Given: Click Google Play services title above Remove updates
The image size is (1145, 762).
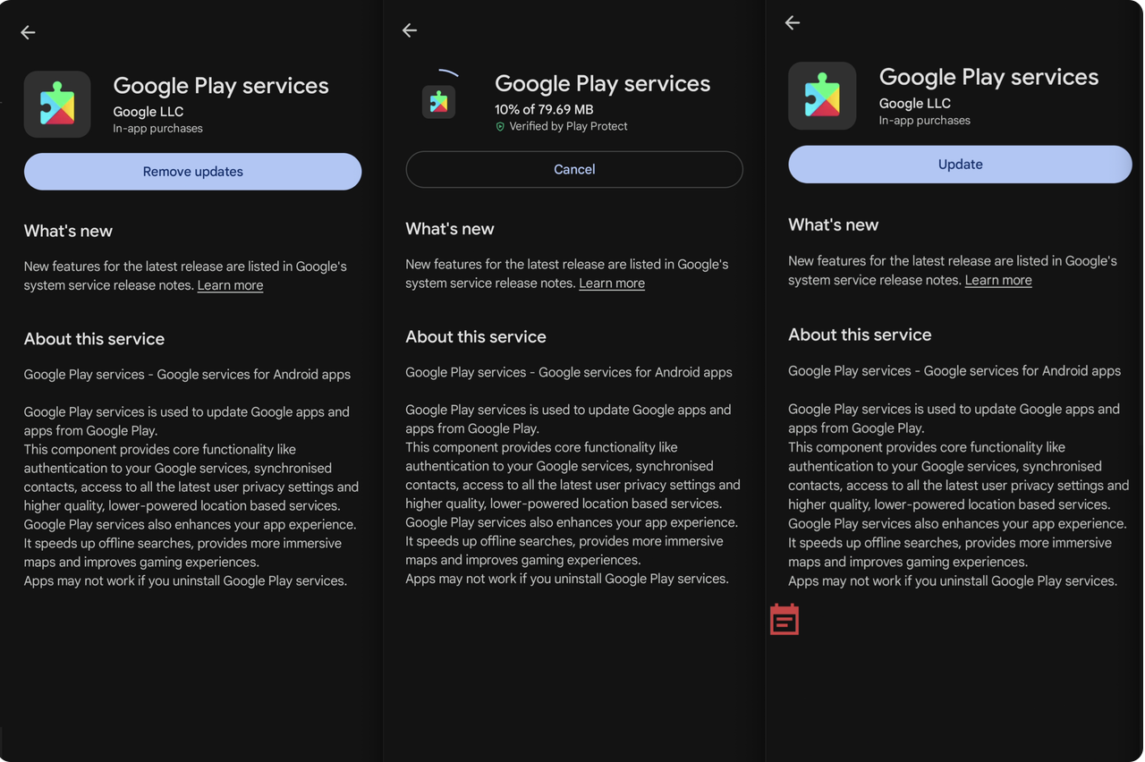Looking at the screenshot, I should click(x=221, y=86).
